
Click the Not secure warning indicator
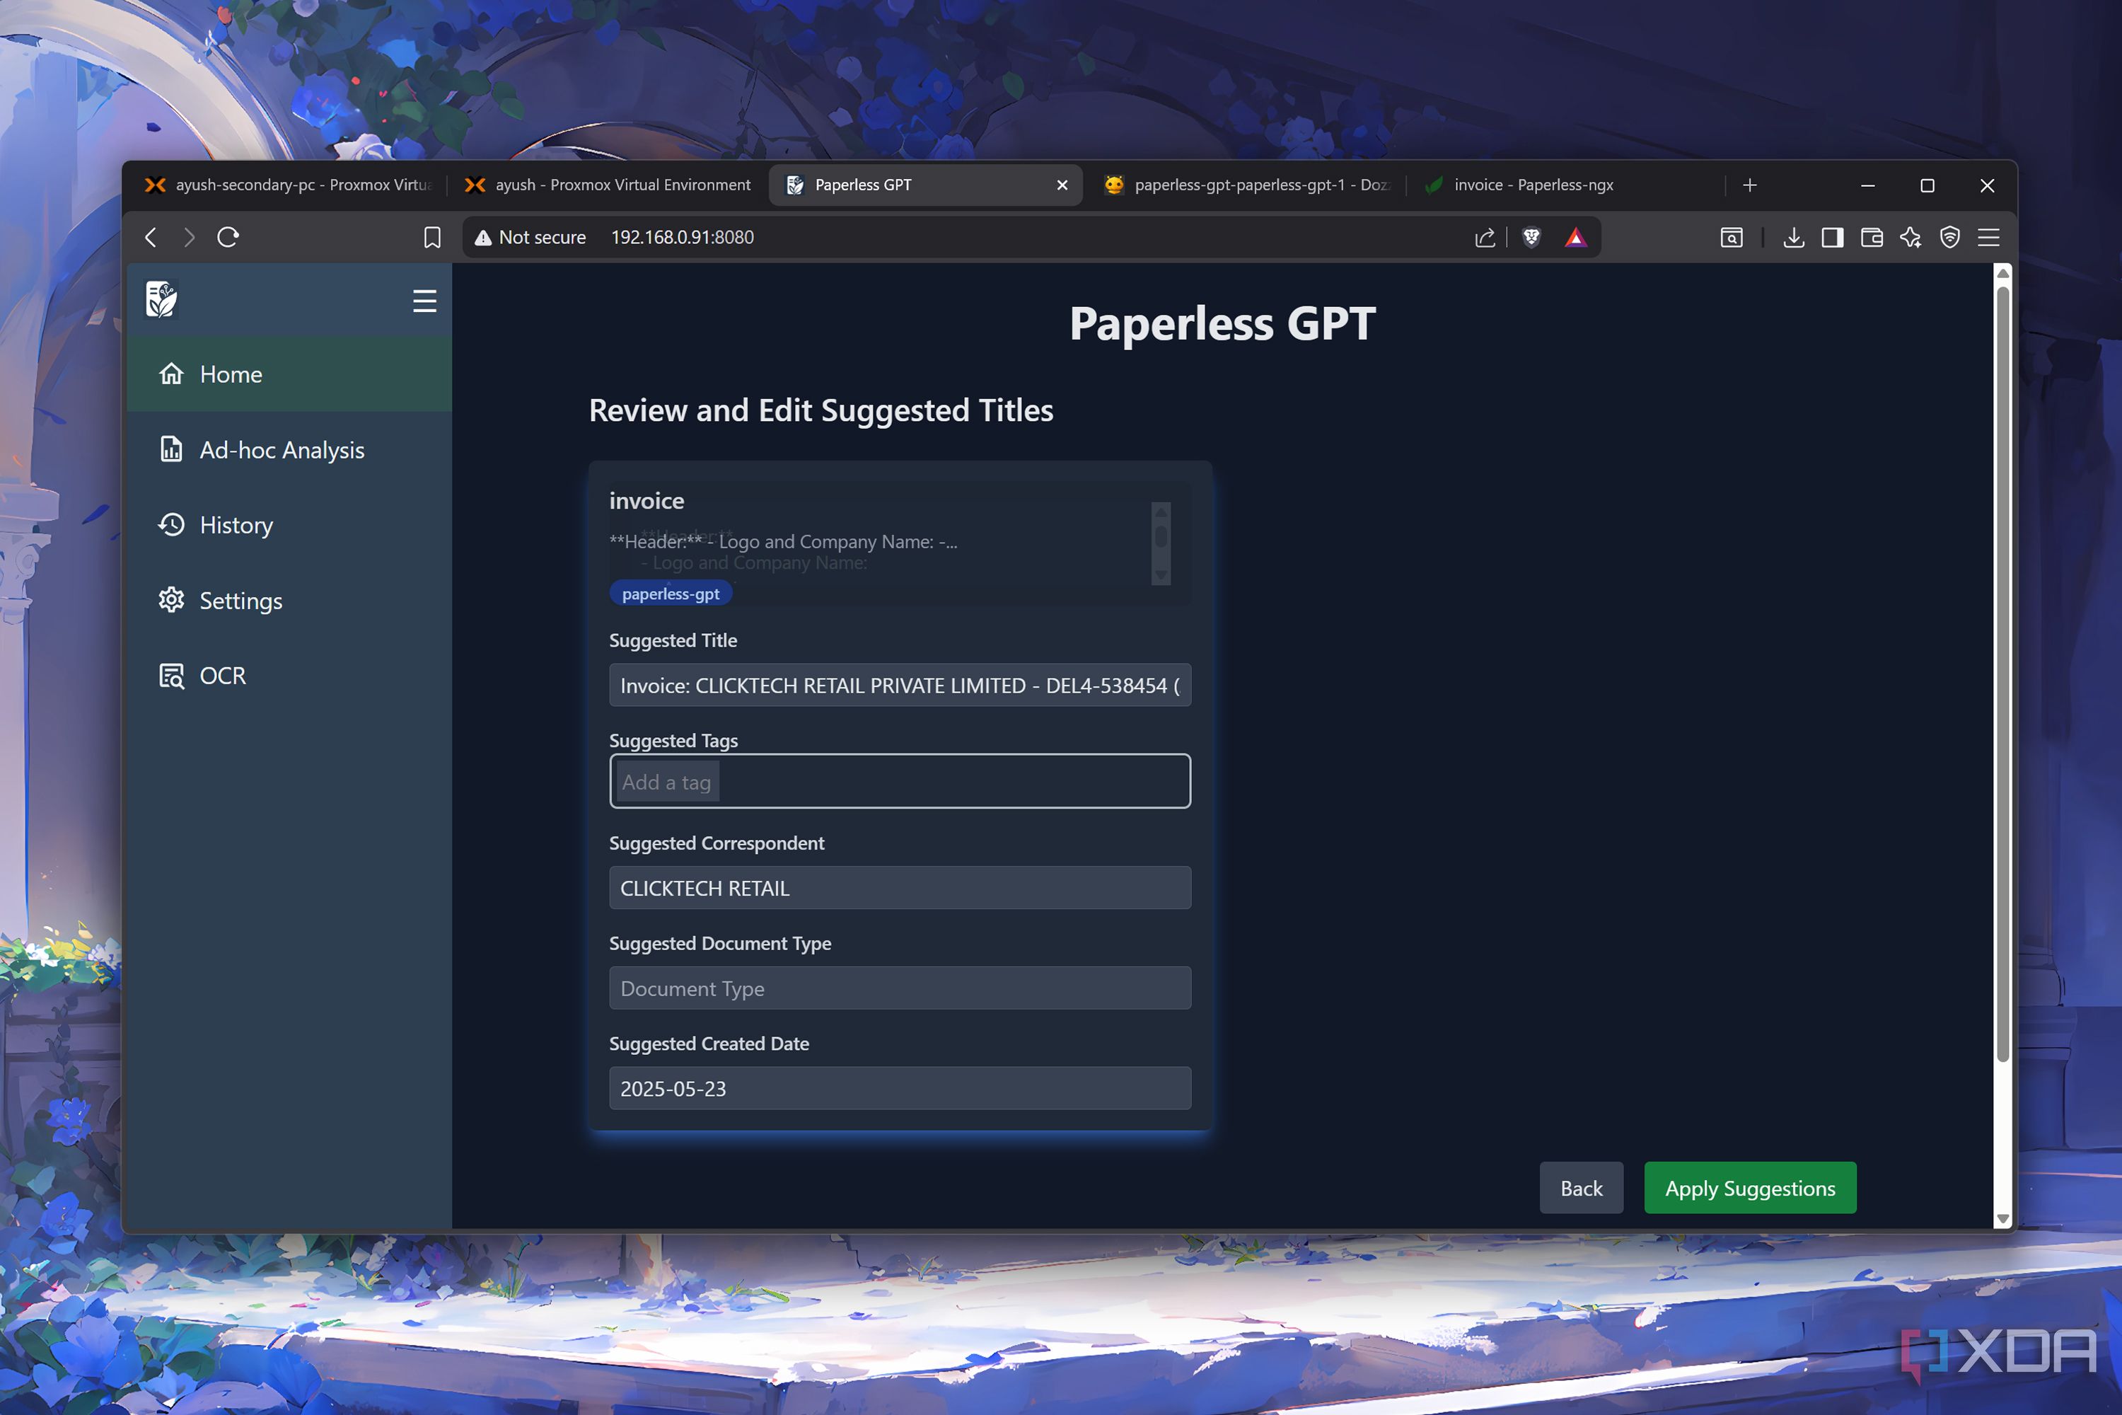click(530, 237)
